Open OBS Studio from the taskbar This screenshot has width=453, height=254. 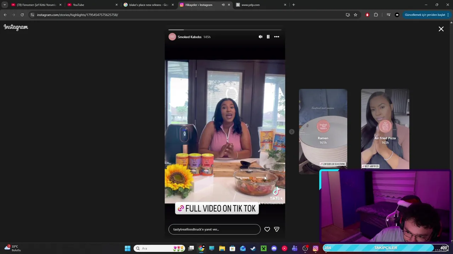point(305,248)
